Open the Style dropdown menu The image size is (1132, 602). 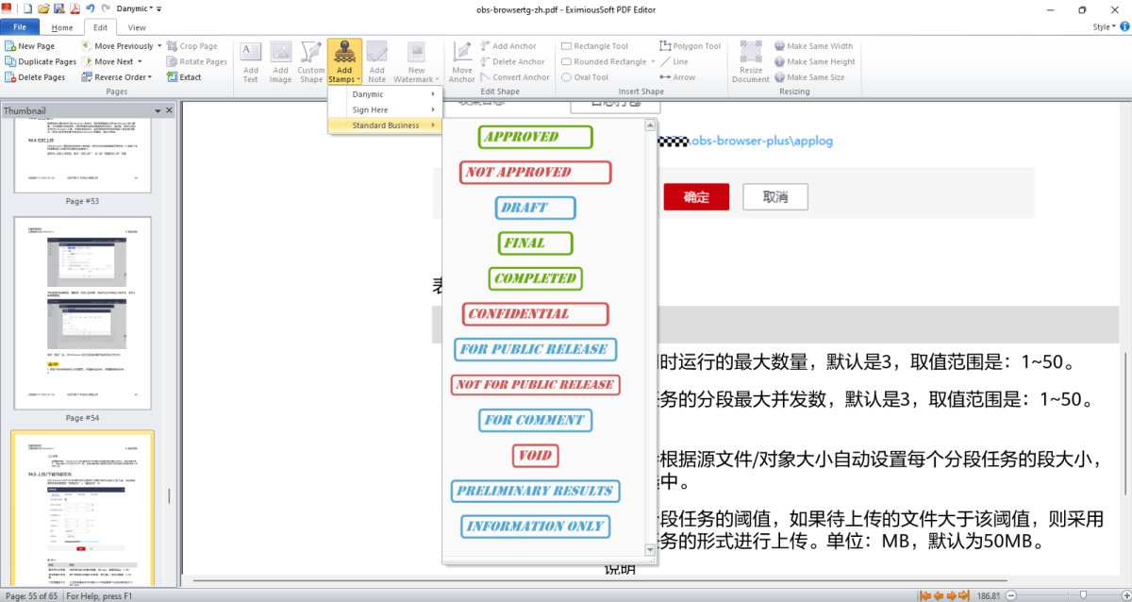click(1105, 27)
